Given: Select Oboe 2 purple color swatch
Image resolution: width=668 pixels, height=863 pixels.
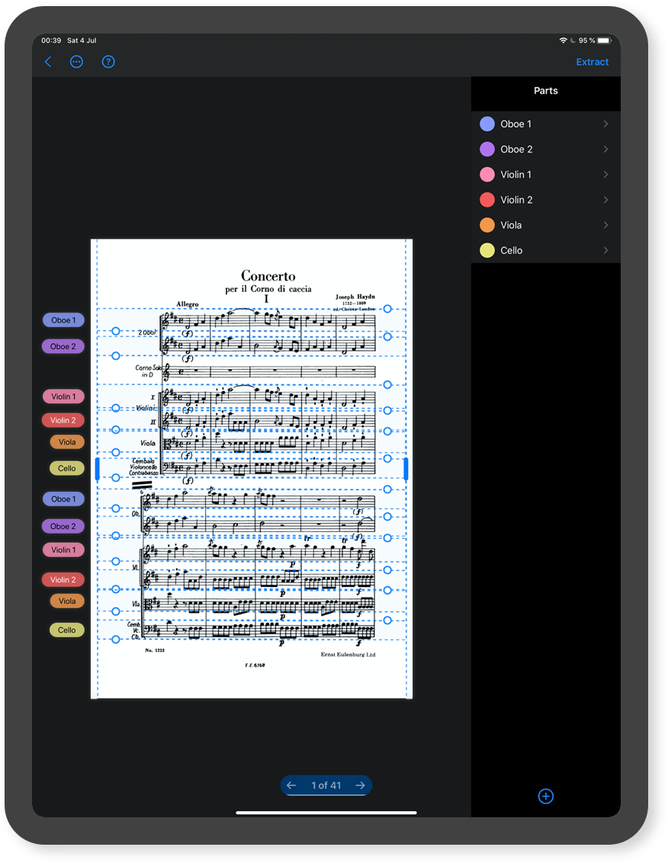Looking at the screenshot, I should coord(487,149).
